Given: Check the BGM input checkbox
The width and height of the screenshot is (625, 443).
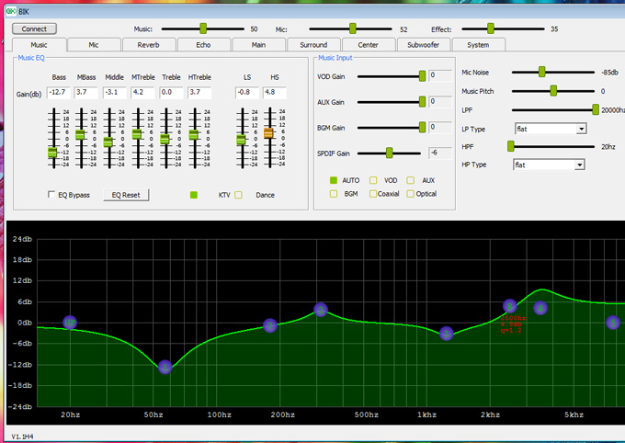Looking at the screenshot, I should [334, 194].
